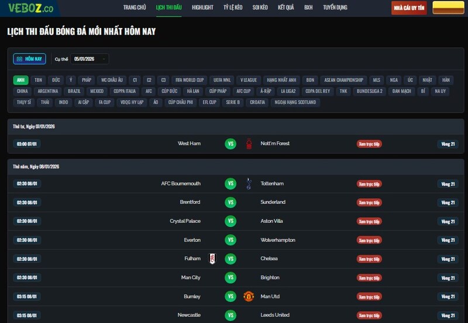This screenshot has height=323, width=468.
Task: Go to the Kết Quả menu item
Action: 286,8
